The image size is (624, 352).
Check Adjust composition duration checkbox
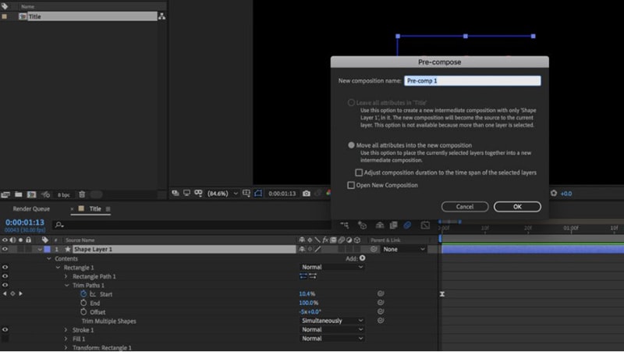coord(359,172)
